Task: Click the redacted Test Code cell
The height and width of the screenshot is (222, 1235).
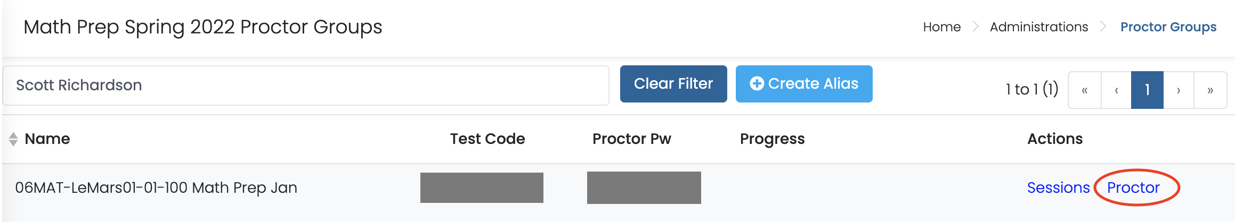Action: point(482,187)
